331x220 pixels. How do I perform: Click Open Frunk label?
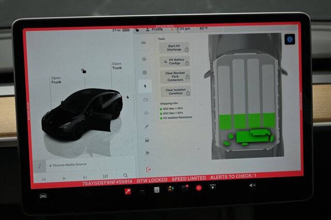tap(56, 80)
